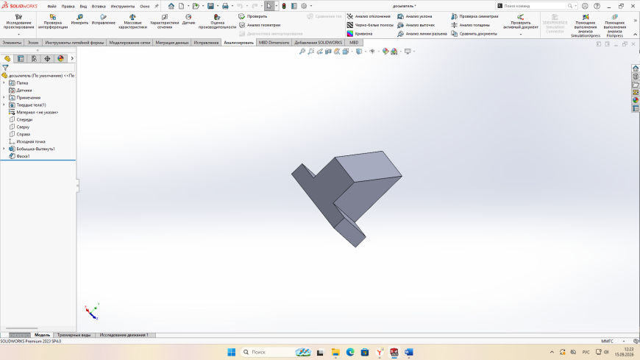Open Инструменты литейной формы tab

74,43
